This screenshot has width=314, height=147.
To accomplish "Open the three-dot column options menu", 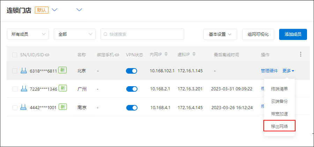I will click(x=300, y=55).
